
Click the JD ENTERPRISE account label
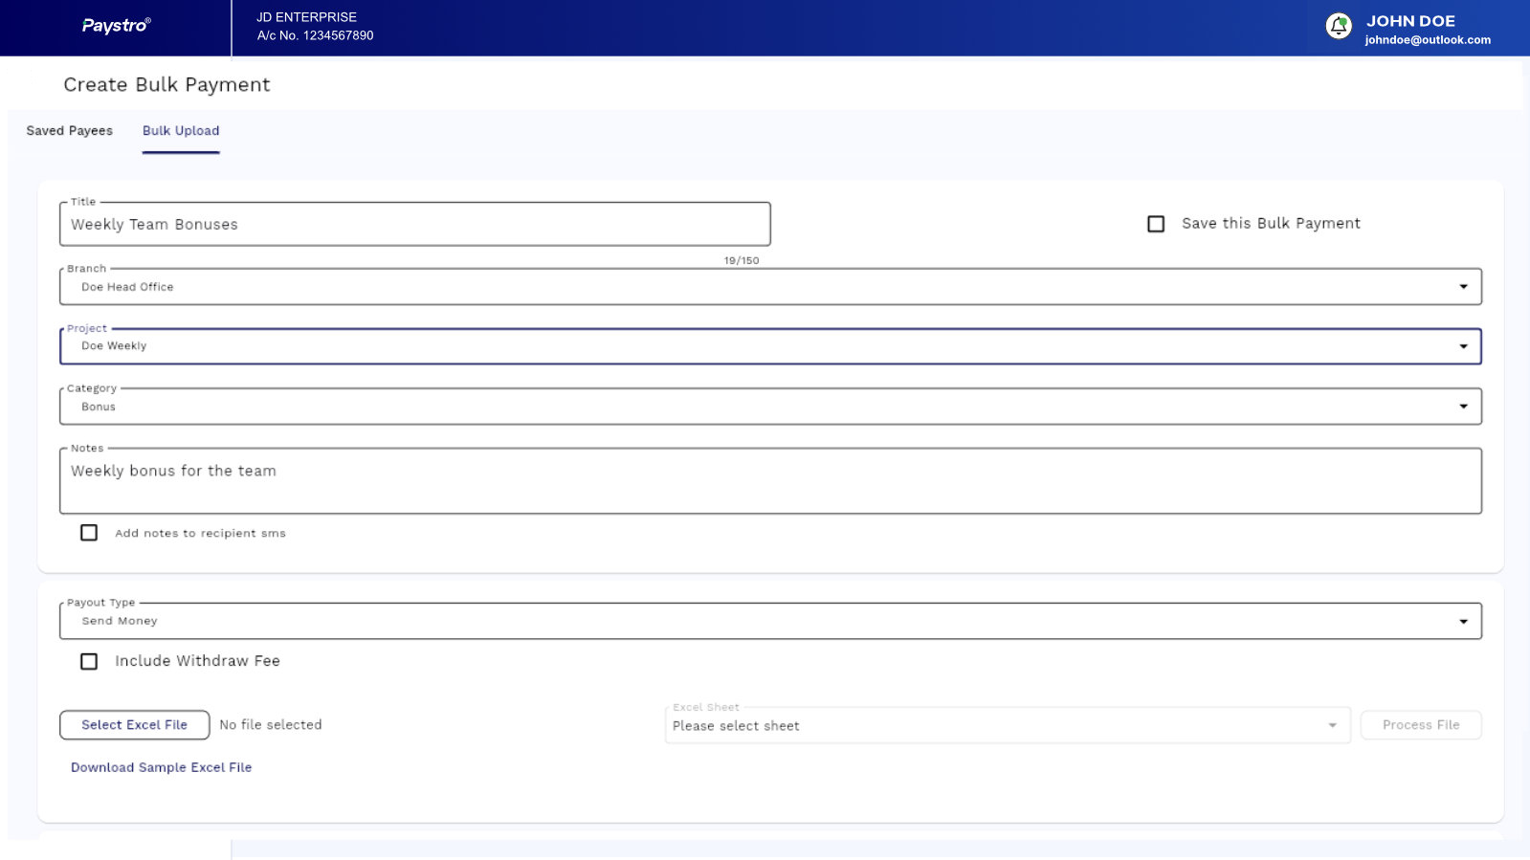tap(306, 17)
